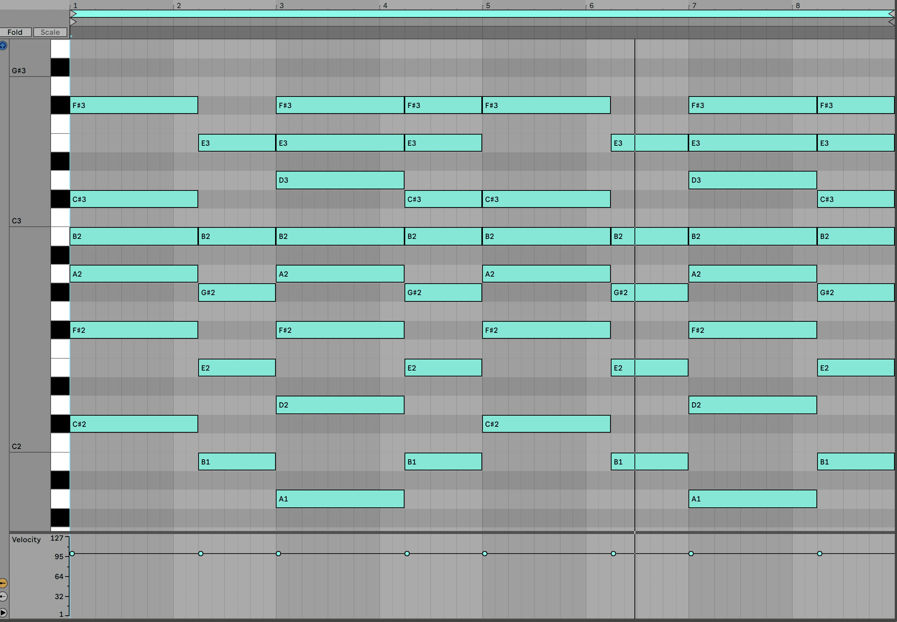Select the loop end marker on the cyan loop brace
897x622 pixels.
click(891, 14)
